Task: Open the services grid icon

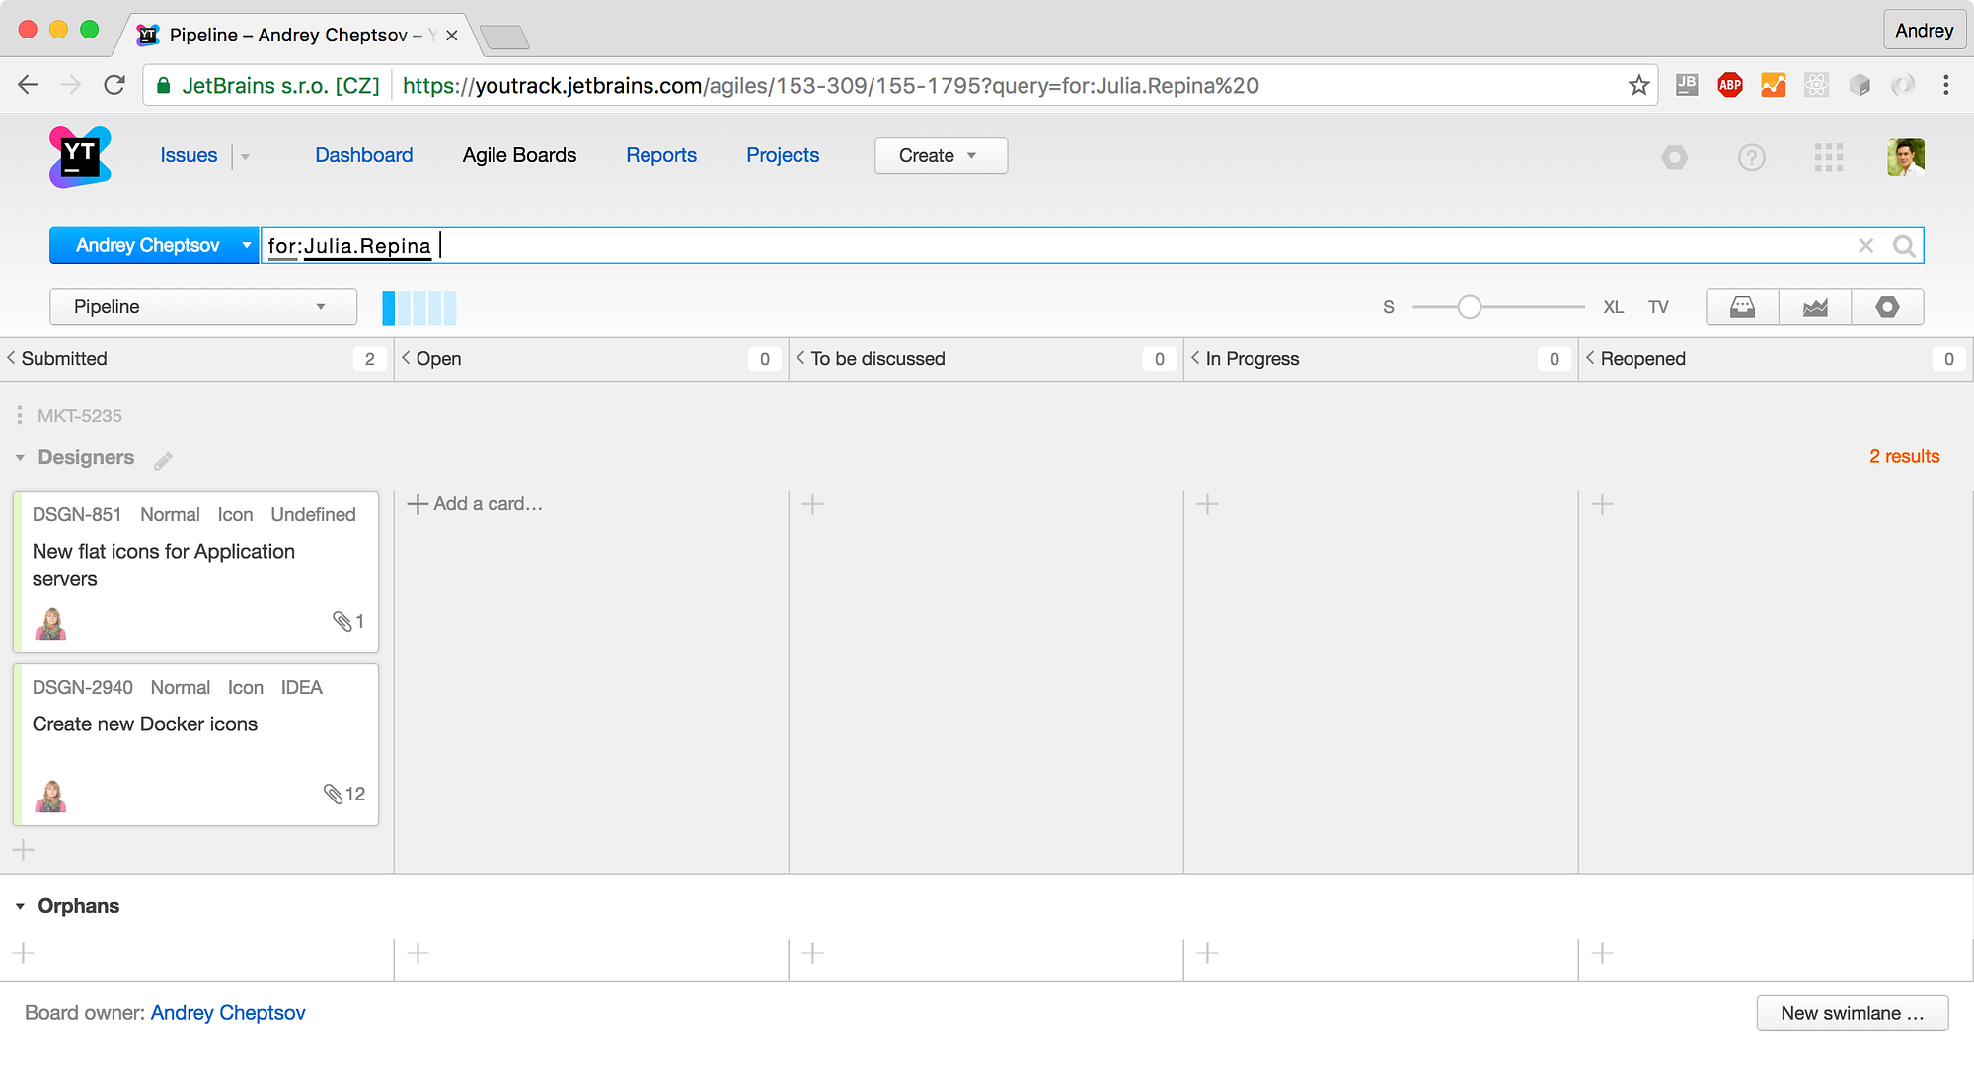Action: coord(1828,157)
